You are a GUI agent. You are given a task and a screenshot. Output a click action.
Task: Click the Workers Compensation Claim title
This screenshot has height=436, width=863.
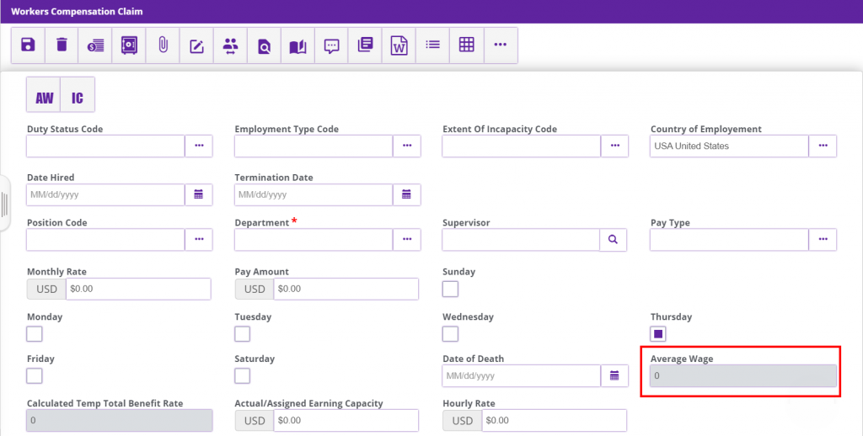tap(77, 12)
